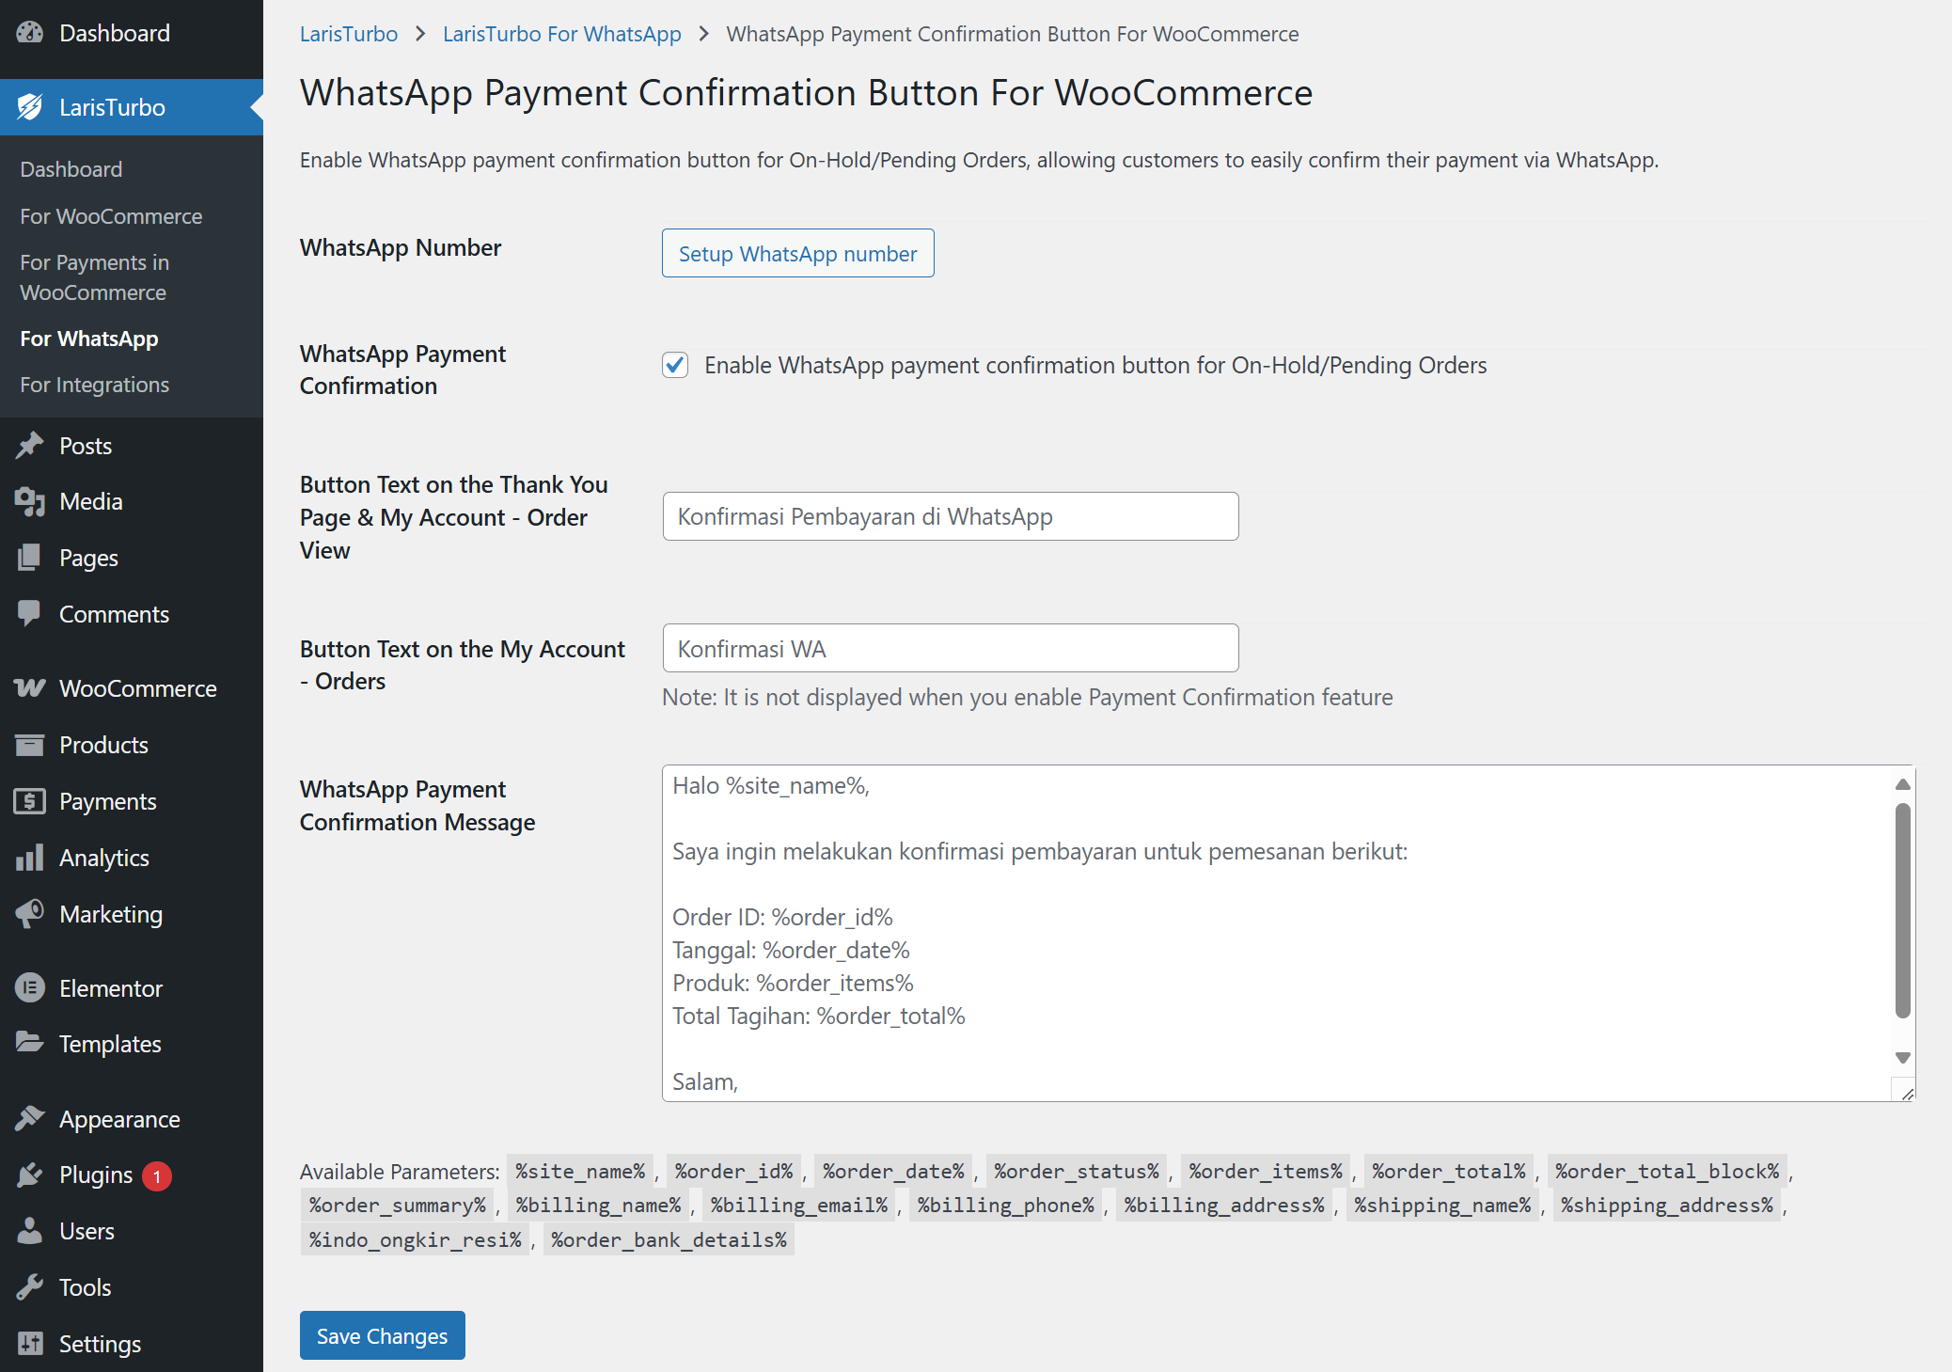The image size is (1952, 1372).
Task: Click the message textarea resize handle
Action: click(1907, 1093)
